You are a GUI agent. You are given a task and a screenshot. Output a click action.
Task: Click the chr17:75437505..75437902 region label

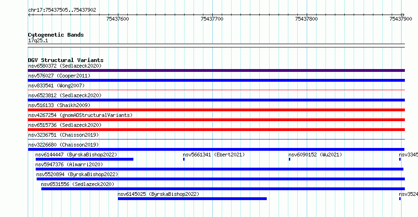tap(62, 10)
